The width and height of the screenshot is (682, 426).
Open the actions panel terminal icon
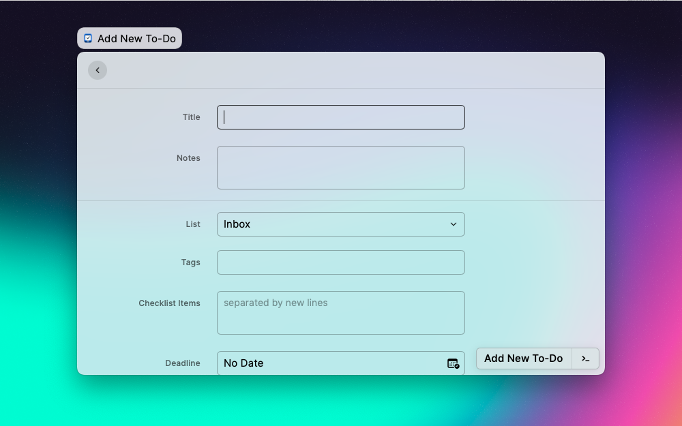[585, 359]
